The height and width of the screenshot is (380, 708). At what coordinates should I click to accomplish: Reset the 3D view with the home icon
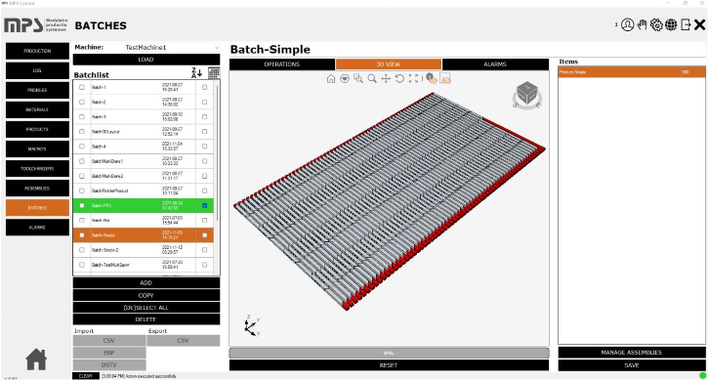pyautogui.click(x=331, y=78)
